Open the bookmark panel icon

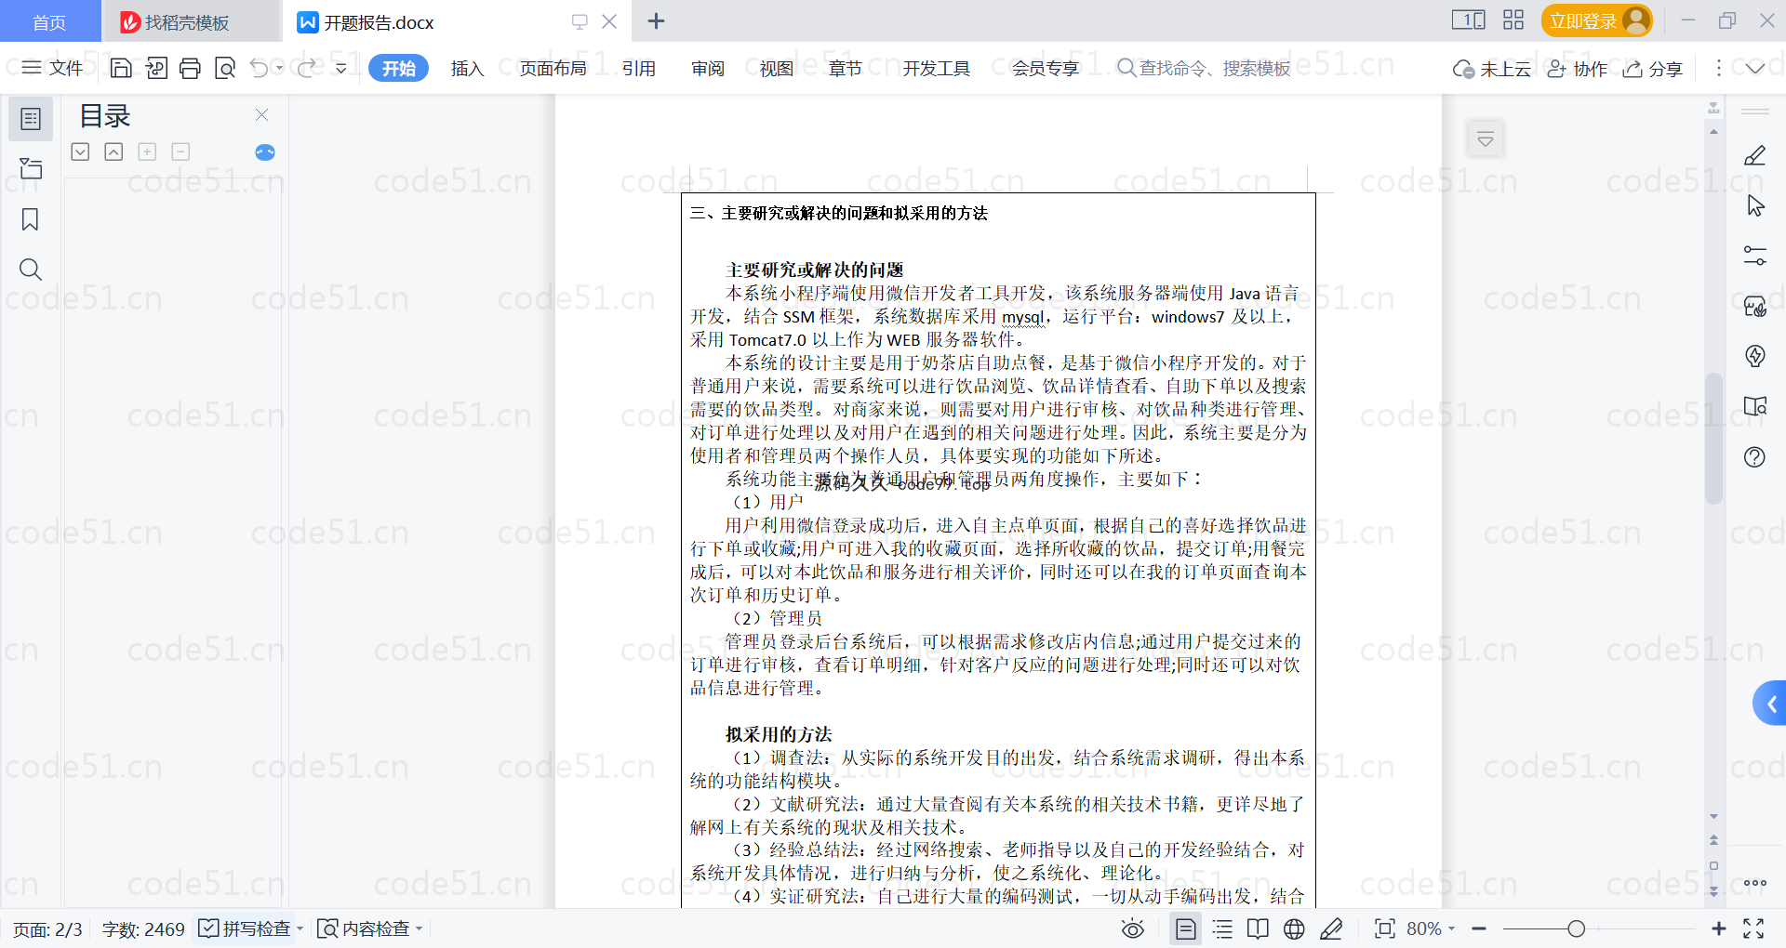(31, 219)
